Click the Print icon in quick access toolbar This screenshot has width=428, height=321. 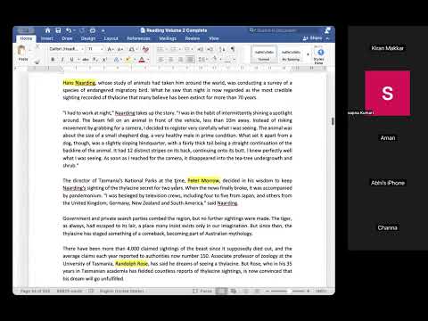click(x=93, y=30)
